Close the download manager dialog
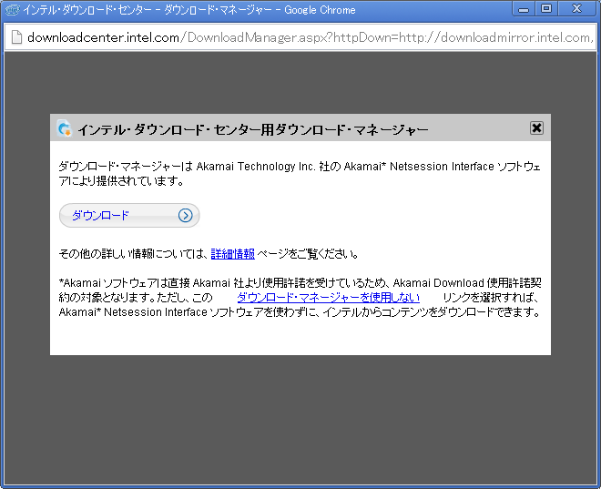 [x=536, y=128]
